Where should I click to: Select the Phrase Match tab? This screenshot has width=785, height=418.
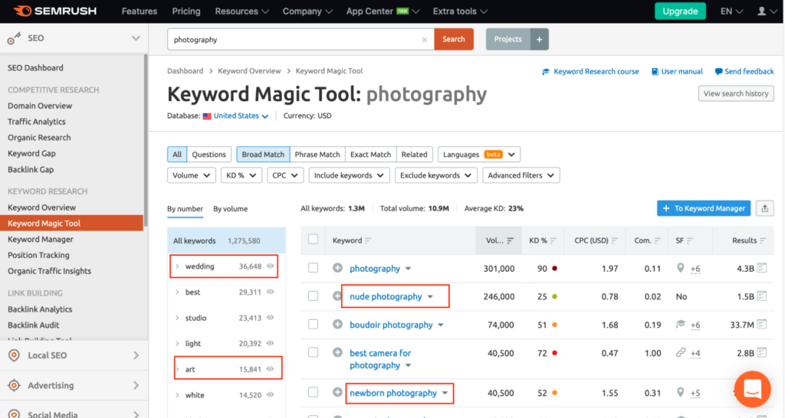[x=317, y=155]
